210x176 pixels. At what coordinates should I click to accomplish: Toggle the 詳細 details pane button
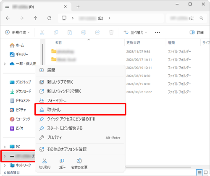coord(197,32)
